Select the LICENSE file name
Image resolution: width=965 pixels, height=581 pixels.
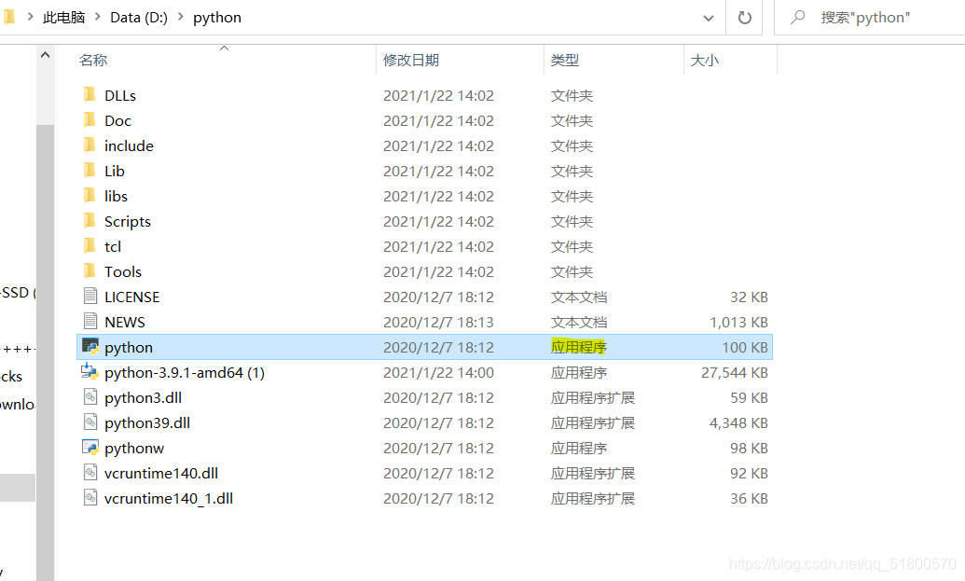click(x=131, y=297)
